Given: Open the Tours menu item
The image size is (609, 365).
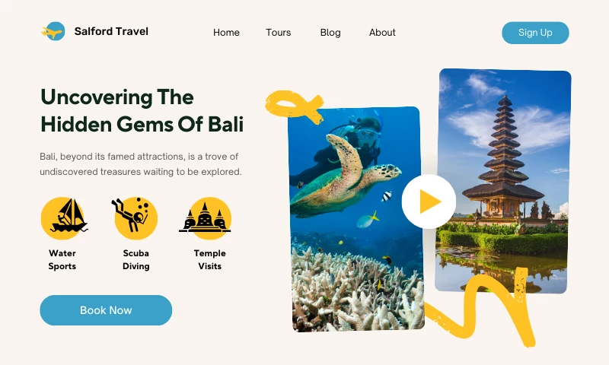Looking at the screenshot, I should (279, 33).
